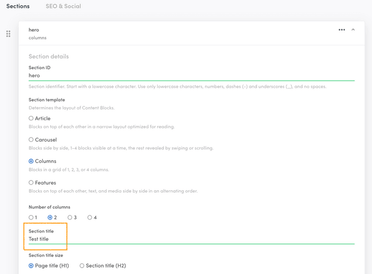Select Page title (H1) size
This screenshot has height=274, width=372.
coord(32,266)
